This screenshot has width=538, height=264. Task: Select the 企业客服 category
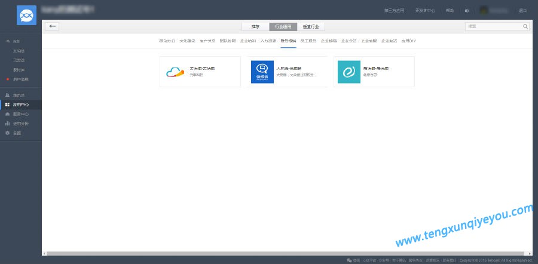(x=369, y=41)
